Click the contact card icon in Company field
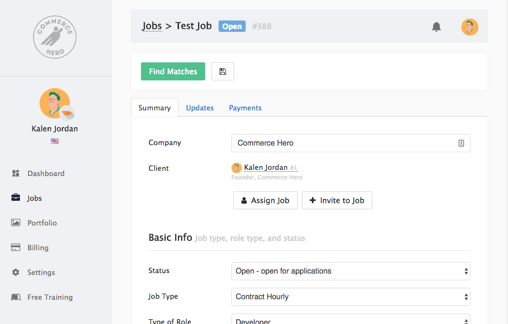The image size is (508, 324). pos(461,143)
